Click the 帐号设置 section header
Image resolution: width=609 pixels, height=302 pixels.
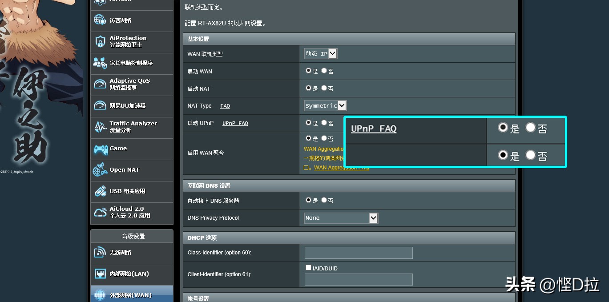point(349,298)
